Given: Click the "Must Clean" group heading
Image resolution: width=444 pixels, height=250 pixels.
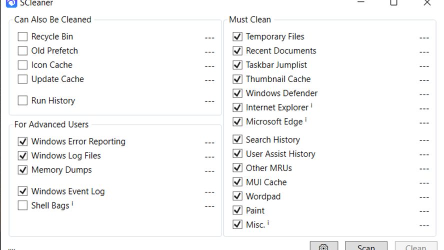Looking at the screenshot, I should pos(250,19).
